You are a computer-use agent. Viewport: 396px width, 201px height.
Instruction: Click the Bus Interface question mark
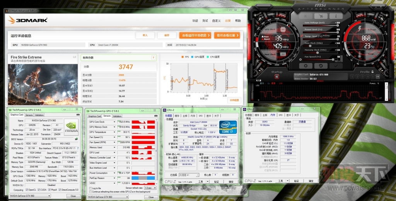78,148
